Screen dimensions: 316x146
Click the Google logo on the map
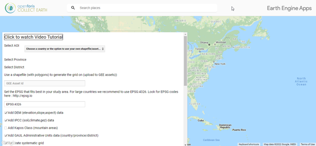click(x=8, y=143)
